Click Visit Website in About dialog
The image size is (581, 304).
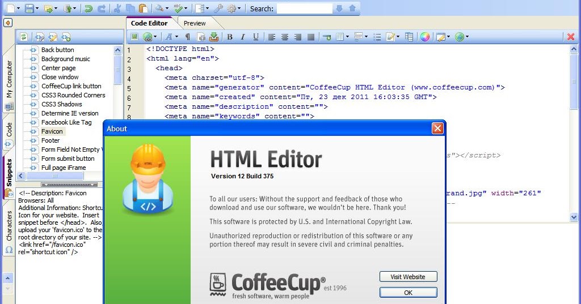(408, 277)
